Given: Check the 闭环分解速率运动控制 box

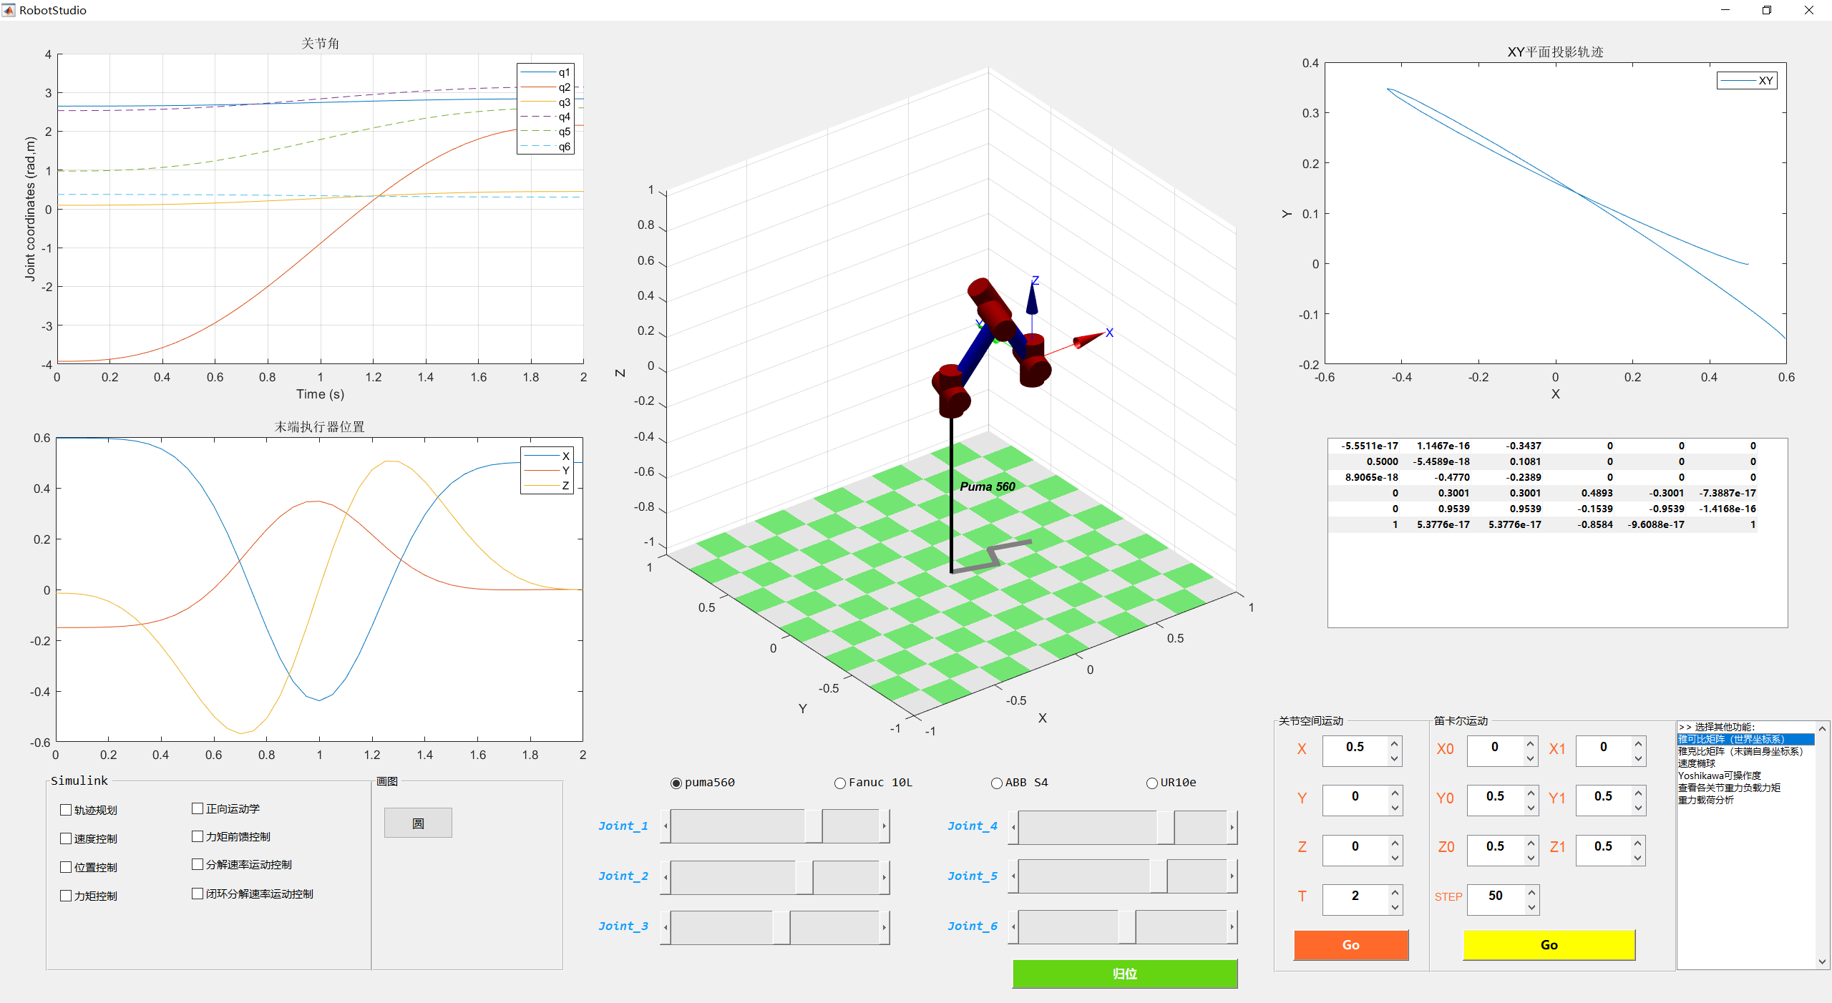Looking at the screenshot, I should pos(198,894).
